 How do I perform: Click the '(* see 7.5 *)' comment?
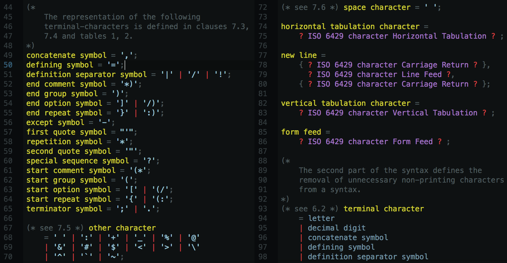click(55, 228)
